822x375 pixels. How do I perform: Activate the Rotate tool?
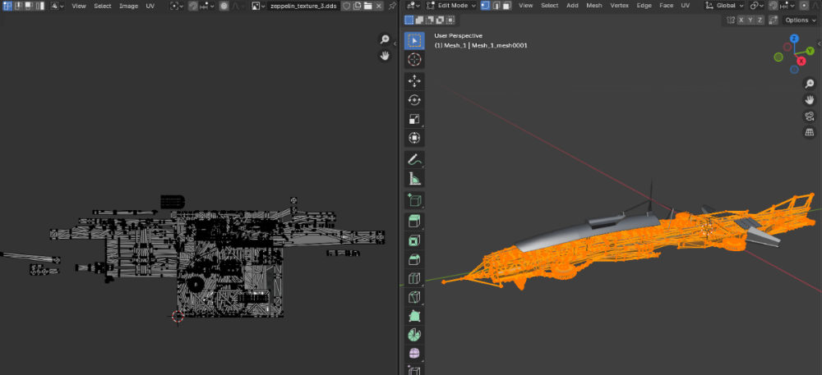[414, 100]
